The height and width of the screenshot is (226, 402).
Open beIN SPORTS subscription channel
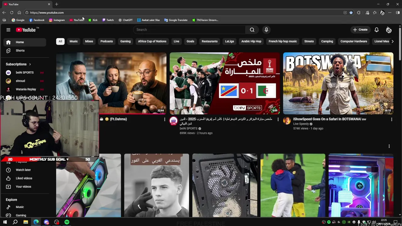point(25,73)
